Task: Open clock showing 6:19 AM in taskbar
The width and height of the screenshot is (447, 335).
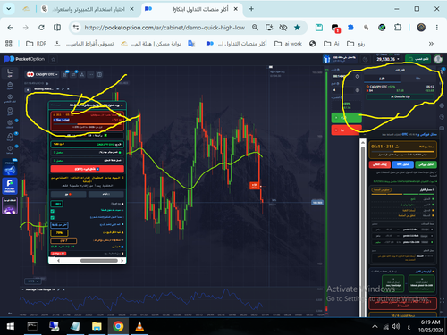Action: 431,326
